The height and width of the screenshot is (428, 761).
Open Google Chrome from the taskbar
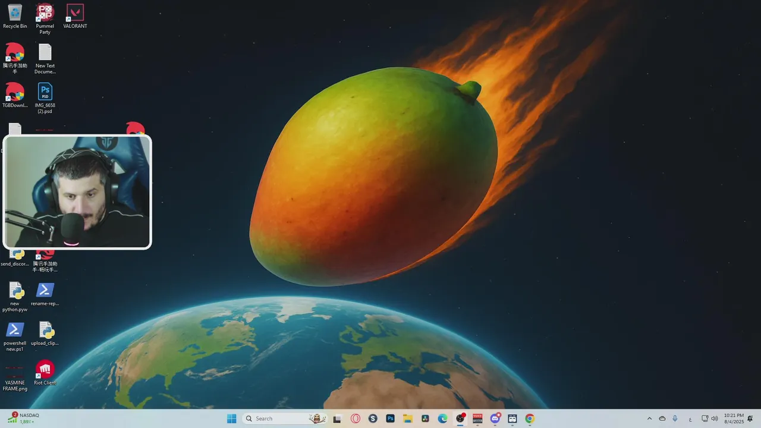[530, 418]
